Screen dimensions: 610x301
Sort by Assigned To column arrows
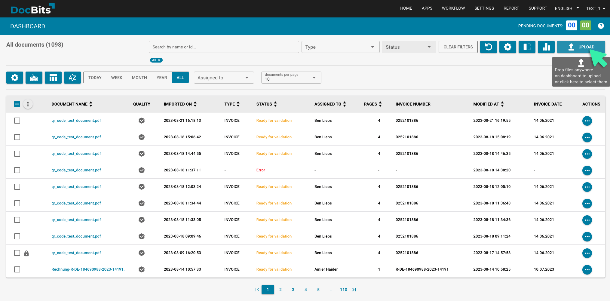[345, 104]
